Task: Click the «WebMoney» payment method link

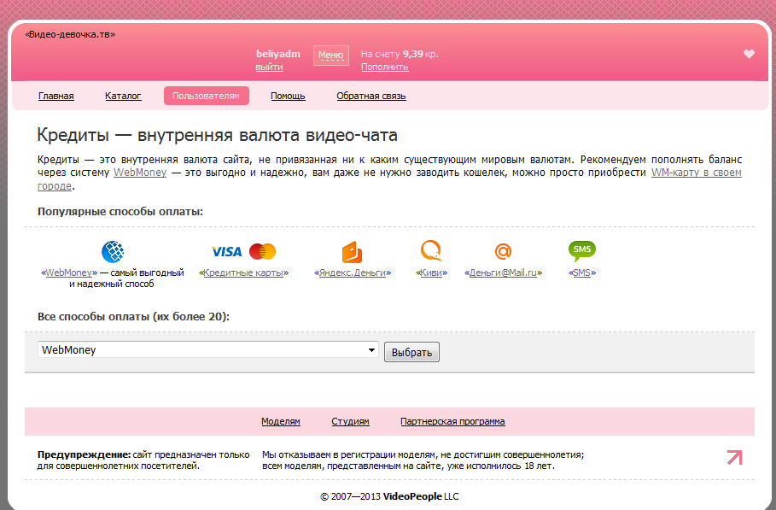Action: (x=69, y=273)
